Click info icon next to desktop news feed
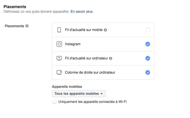 pos(111,58)
